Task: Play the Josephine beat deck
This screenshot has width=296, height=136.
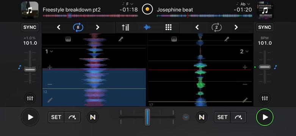Action: [x=265, y=117]
